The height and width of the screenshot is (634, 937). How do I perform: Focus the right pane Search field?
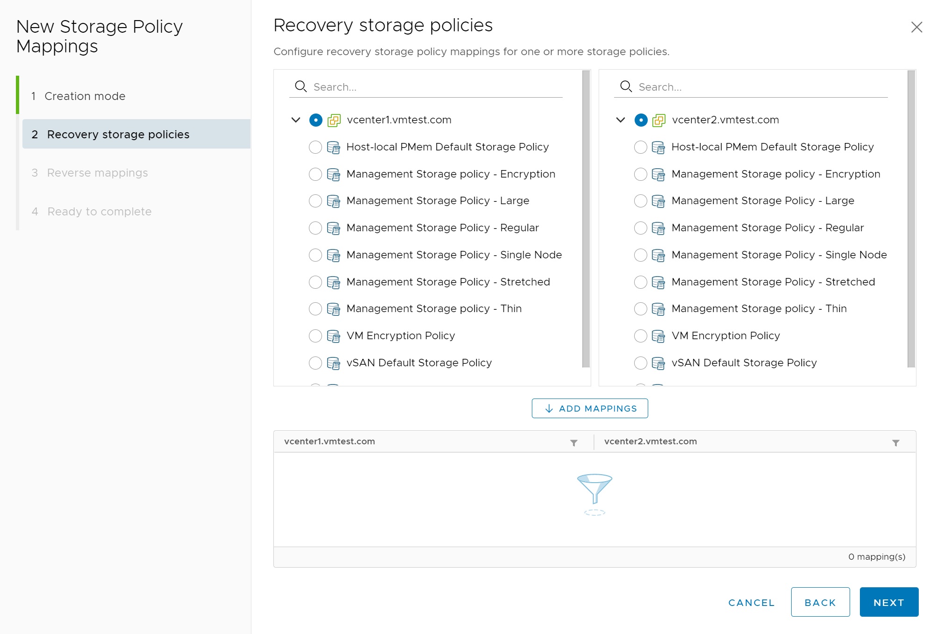pyautogui.click(x=762, y=87)
